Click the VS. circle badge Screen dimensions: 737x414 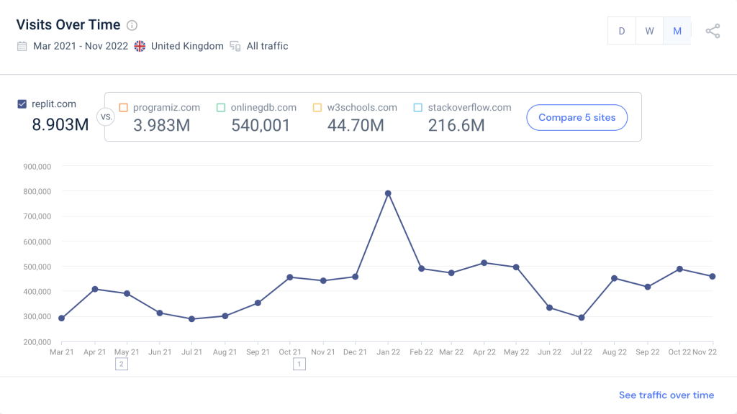click(x=106, y=117)
